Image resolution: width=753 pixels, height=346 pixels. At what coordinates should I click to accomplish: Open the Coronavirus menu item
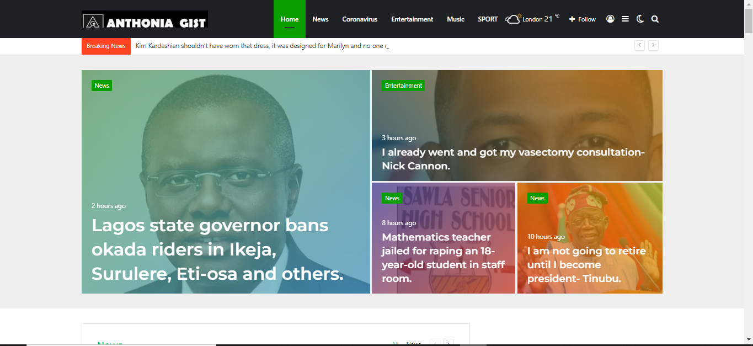[360, 19]
